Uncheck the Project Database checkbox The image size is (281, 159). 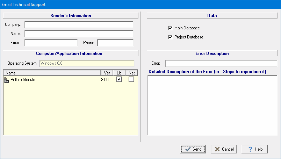coord(170,37)
